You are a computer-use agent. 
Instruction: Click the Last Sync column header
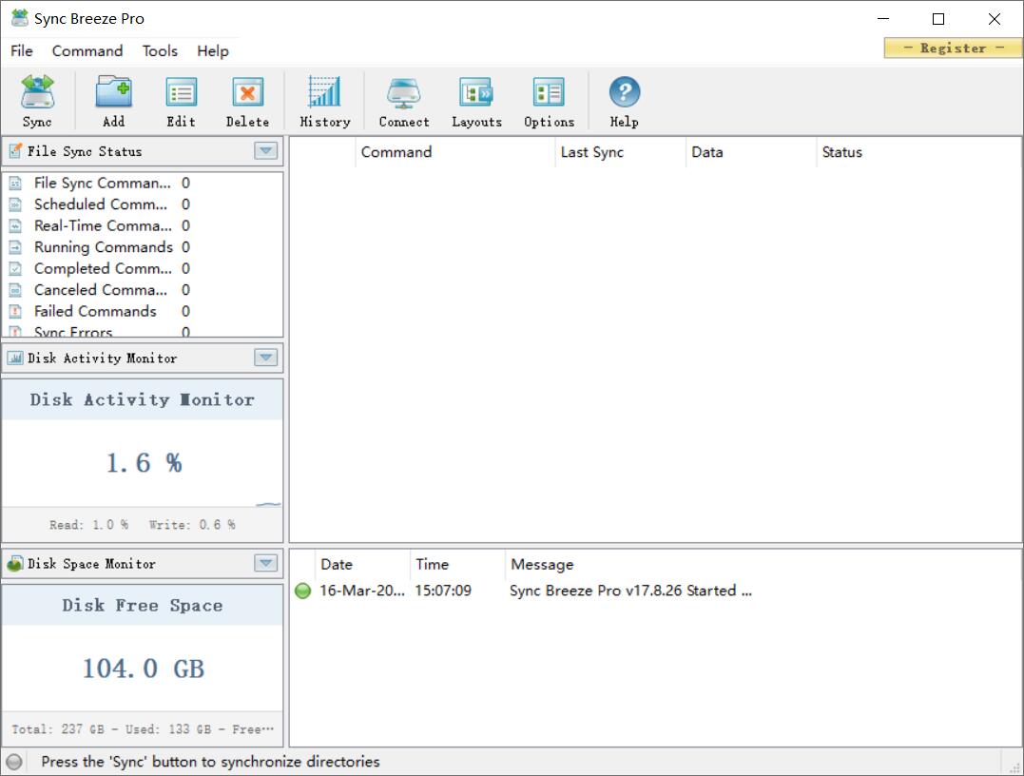click(592, 152)
